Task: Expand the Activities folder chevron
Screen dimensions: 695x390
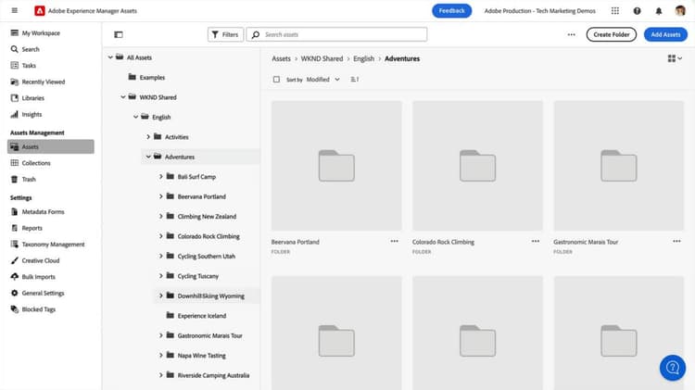Action: (148, 137)
